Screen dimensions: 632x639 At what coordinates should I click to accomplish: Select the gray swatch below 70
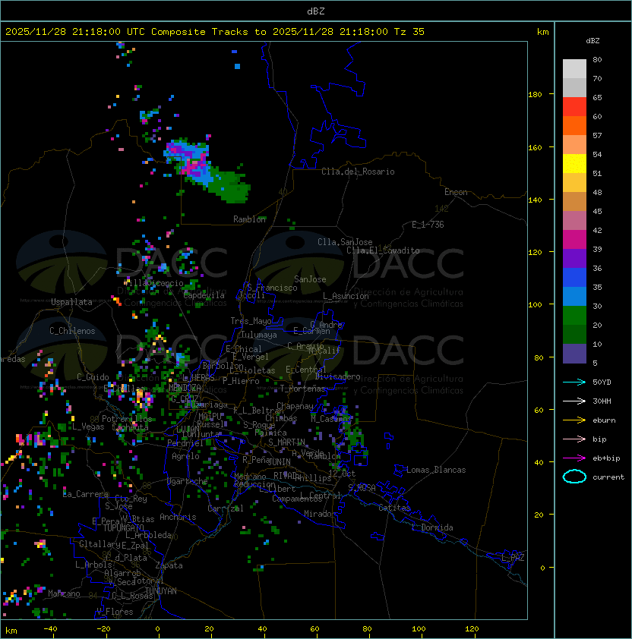click(574, 87)
